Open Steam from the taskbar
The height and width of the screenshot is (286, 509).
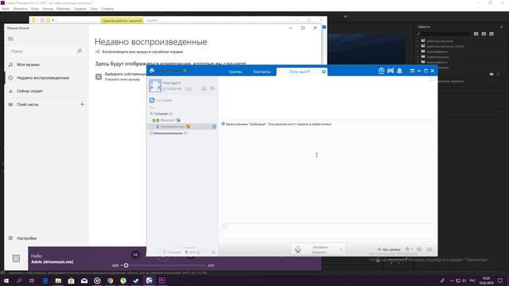point(136,280)
